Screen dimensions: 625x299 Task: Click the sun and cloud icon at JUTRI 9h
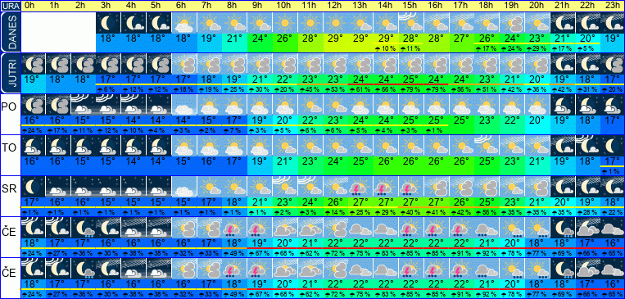point(260,64)
